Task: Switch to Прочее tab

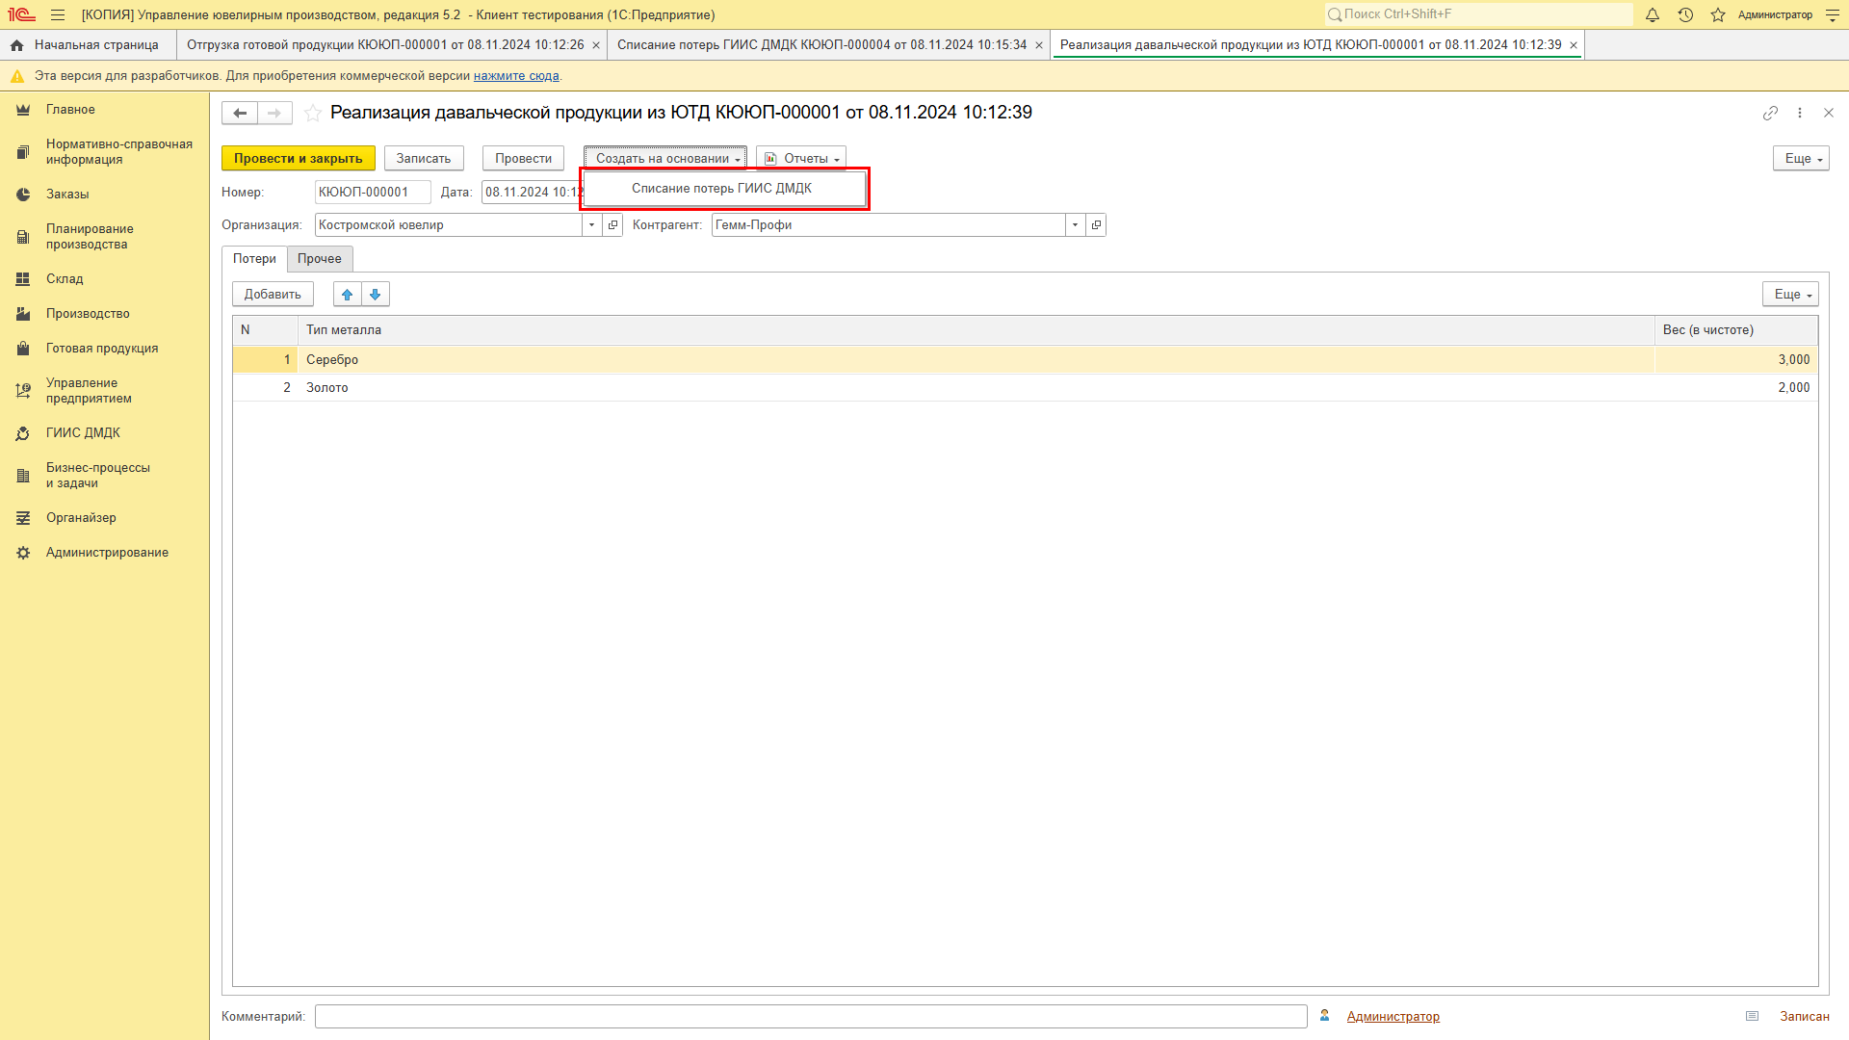Action: click(320, 259)
